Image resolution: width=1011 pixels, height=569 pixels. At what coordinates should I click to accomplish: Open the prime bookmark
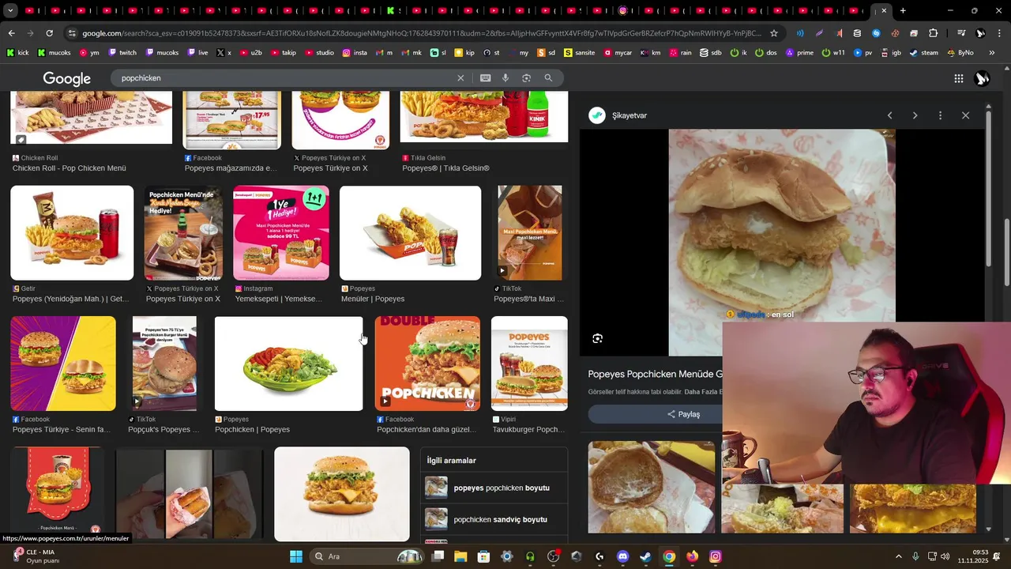pyautogui.click(x=799, y=53)
